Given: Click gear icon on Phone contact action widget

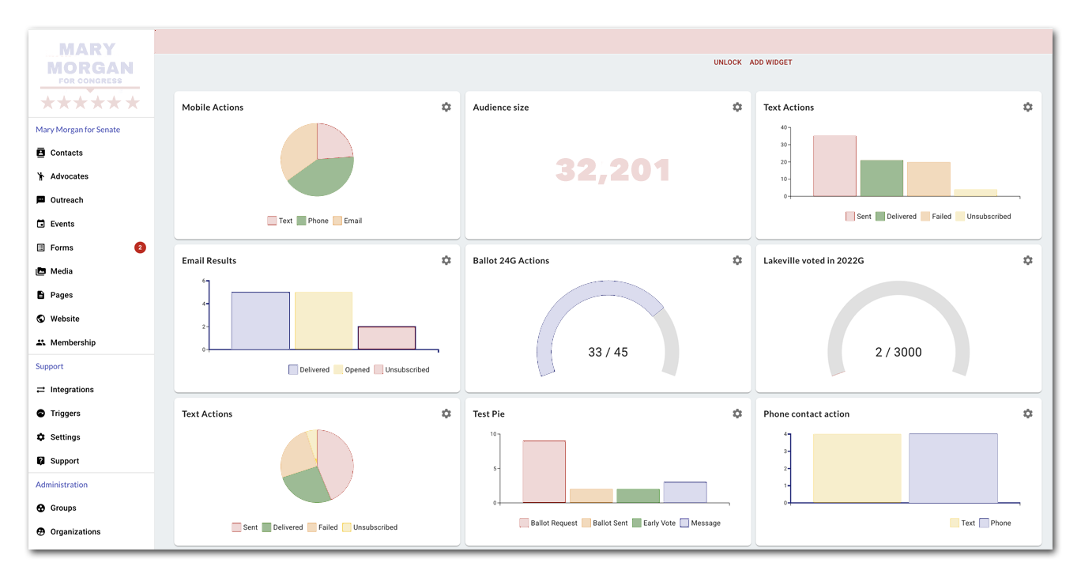Looking at the screenshot, I should click(1028, 414).
